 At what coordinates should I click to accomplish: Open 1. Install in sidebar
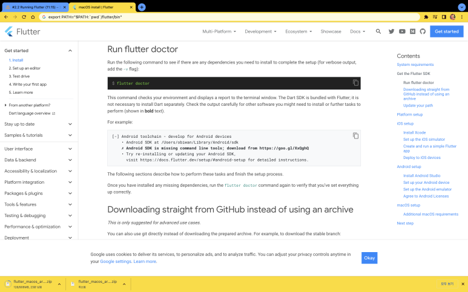[16, 60]
